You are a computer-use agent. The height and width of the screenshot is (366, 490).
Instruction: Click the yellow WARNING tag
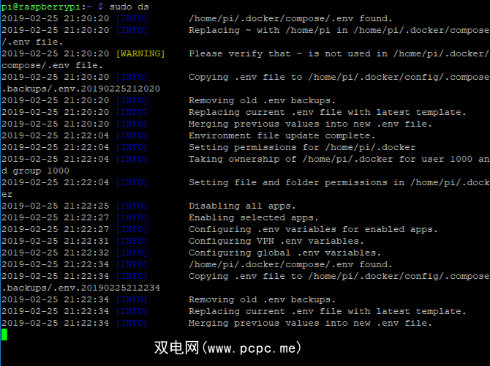[x=140, y=53]
